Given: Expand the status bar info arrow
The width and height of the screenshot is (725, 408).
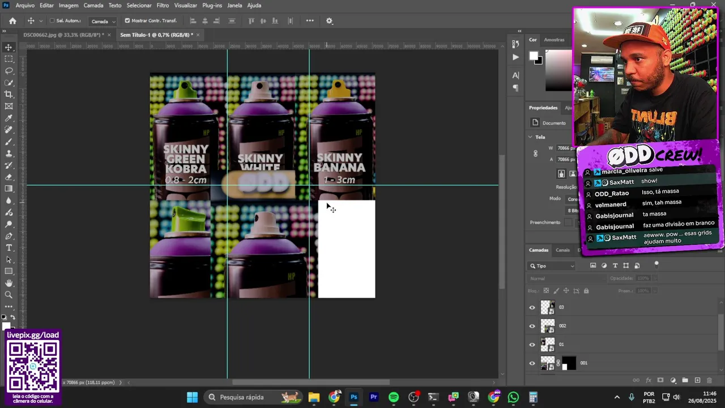Looking at the screenshot, I should point(120,382).
